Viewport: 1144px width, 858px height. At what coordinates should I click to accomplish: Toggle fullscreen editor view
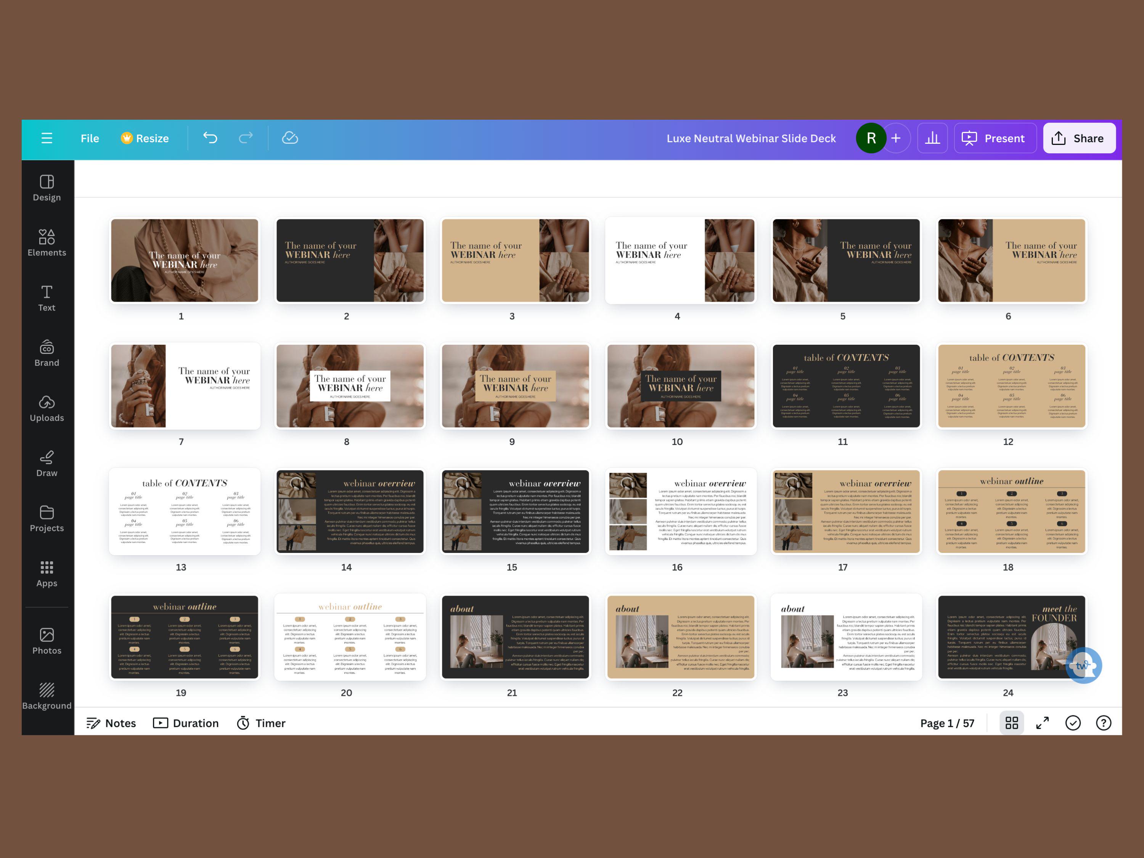(x=1043, y=723)
